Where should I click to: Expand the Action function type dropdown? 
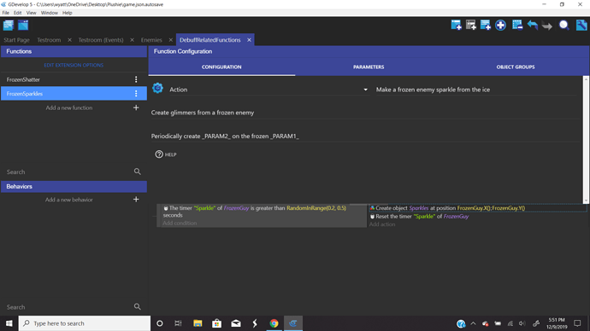[x=365, y=90]
